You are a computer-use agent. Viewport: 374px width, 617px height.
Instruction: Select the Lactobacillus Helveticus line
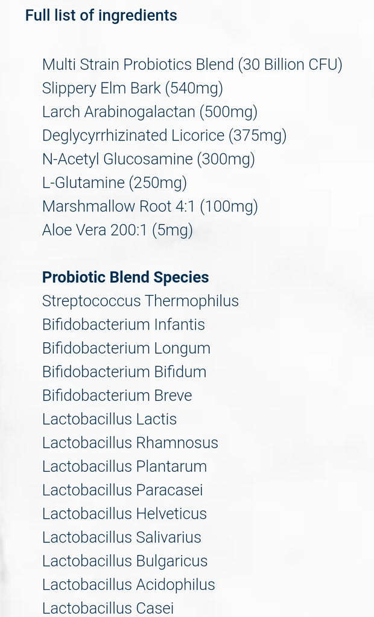pos(124,513)
